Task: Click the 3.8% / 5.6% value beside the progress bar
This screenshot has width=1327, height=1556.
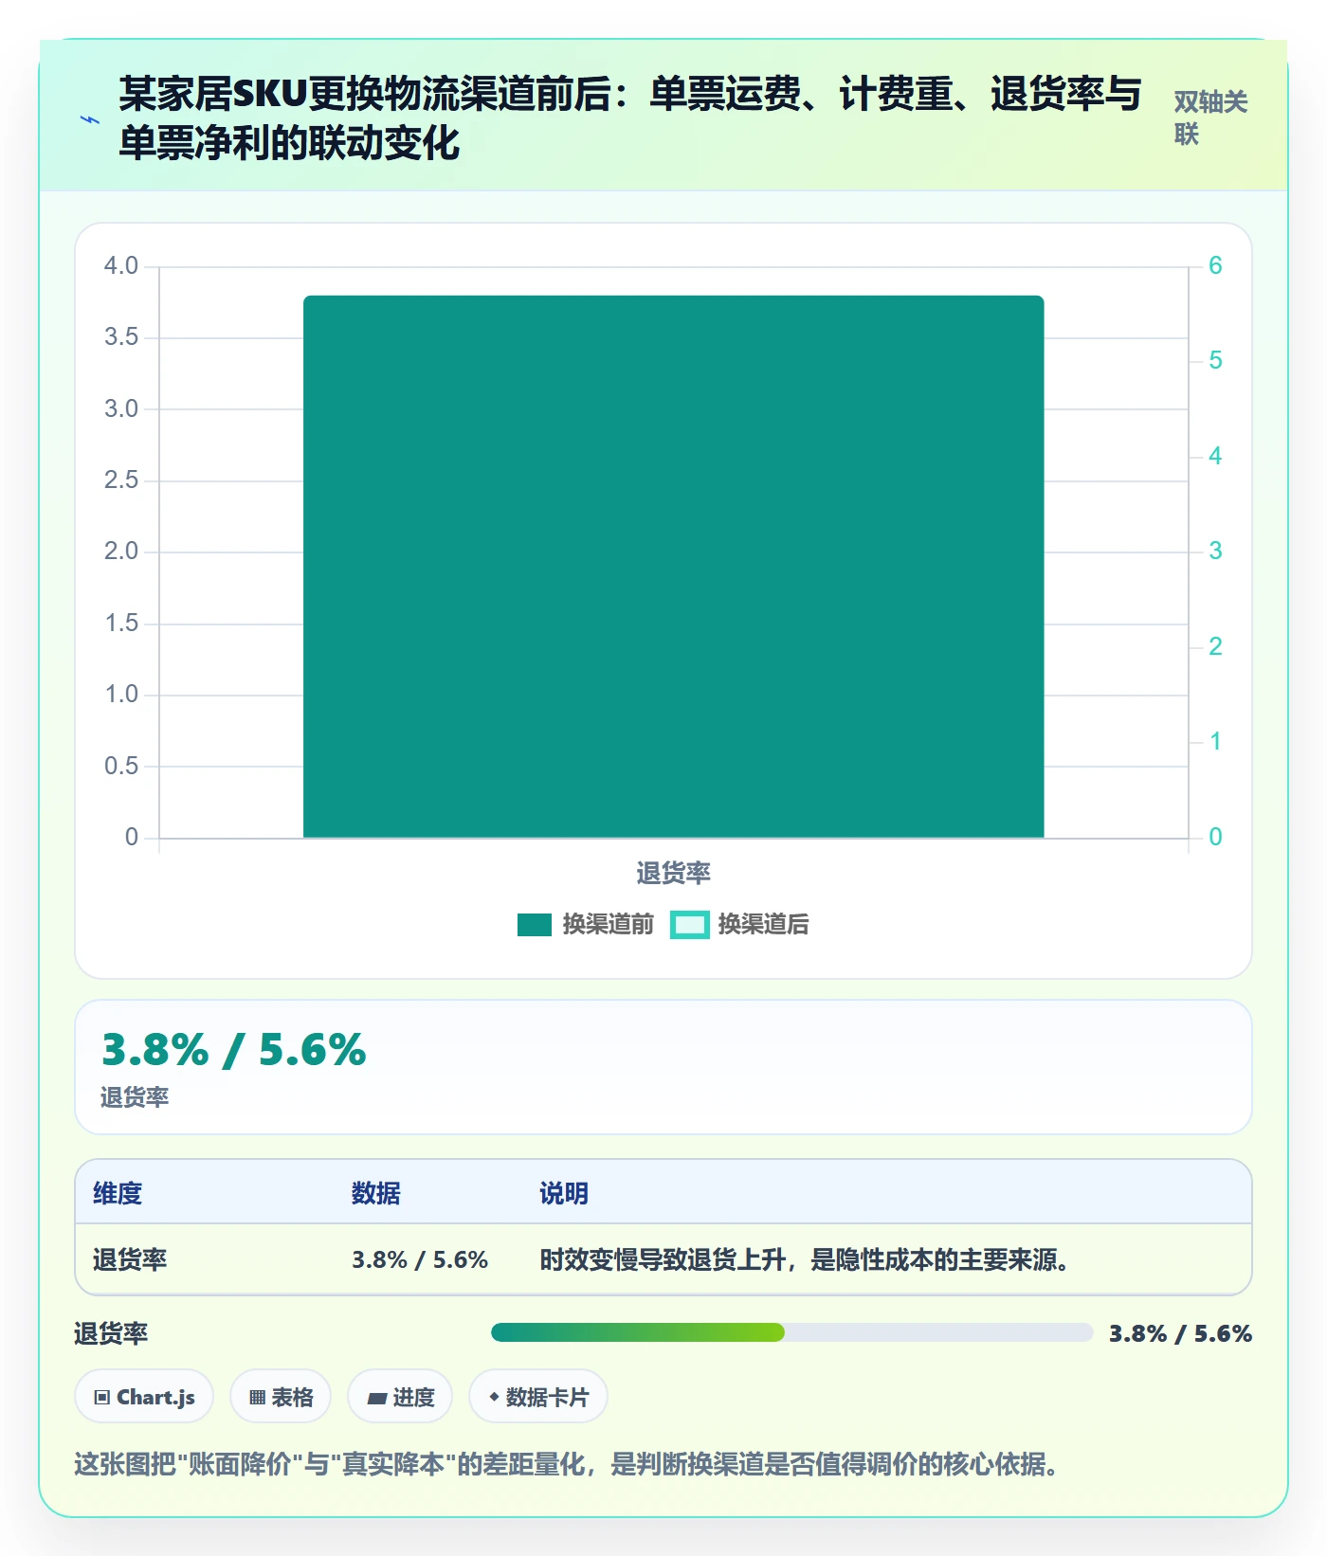Action: [x=1180, y=1333]
